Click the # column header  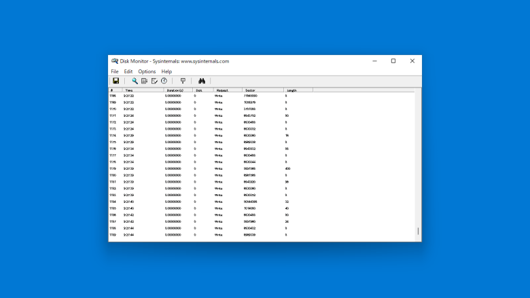coord(116,90)
